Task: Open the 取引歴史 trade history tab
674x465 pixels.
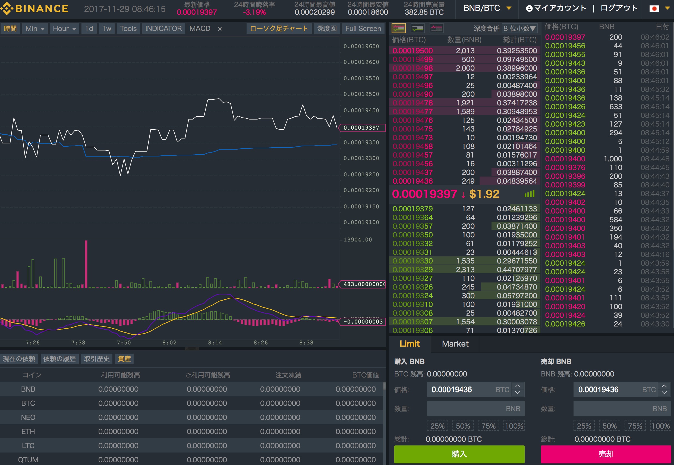Action: coord(97,359)
